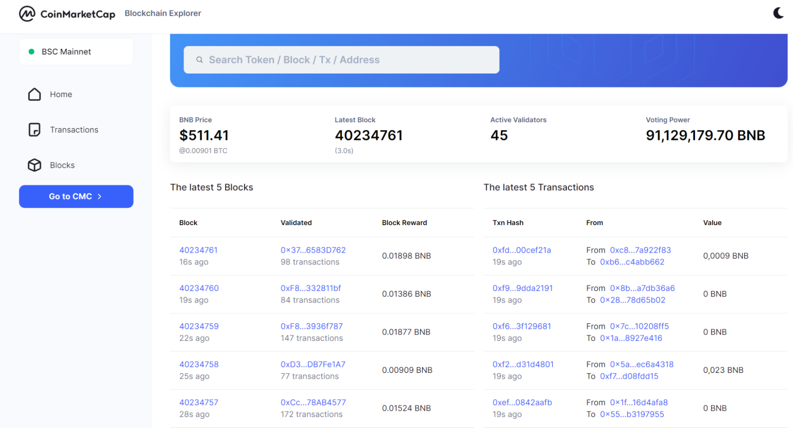Select the BSC Mainnet network selector
The width and height of the screenshot is (793, 428).
point(76,52)
